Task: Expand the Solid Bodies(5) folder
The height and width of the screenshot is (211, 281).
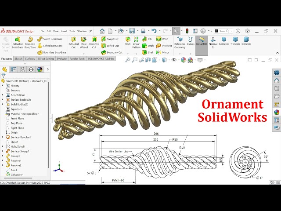Action: (3, 104)
